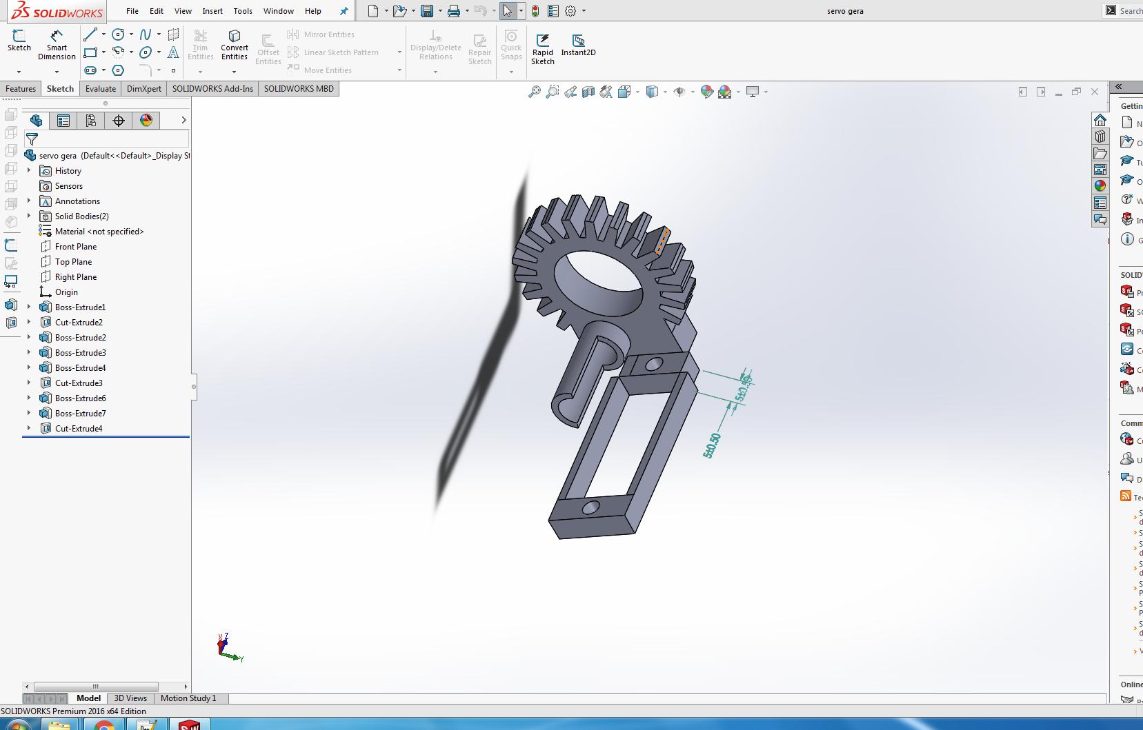The width and height of the screenshot is (1143, 730).
Task: Open the Tools menu
Action: 243,11
